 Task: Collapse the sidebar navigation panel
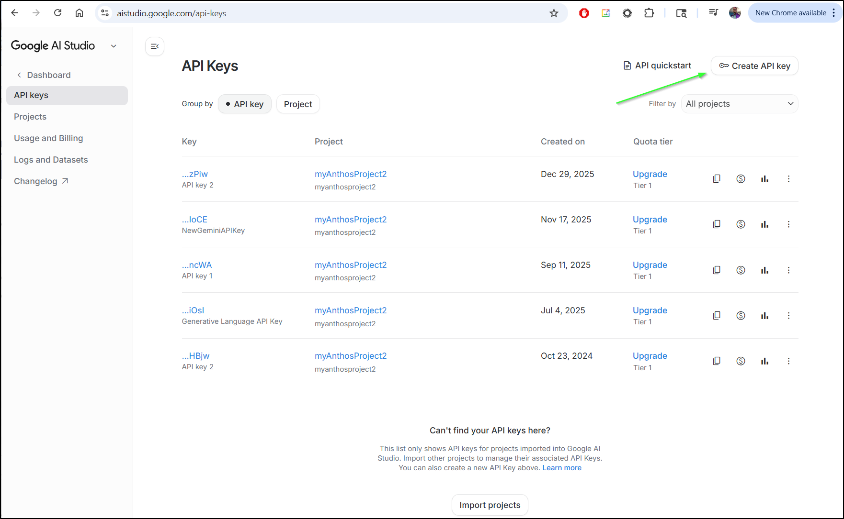(x=155, y=46)
